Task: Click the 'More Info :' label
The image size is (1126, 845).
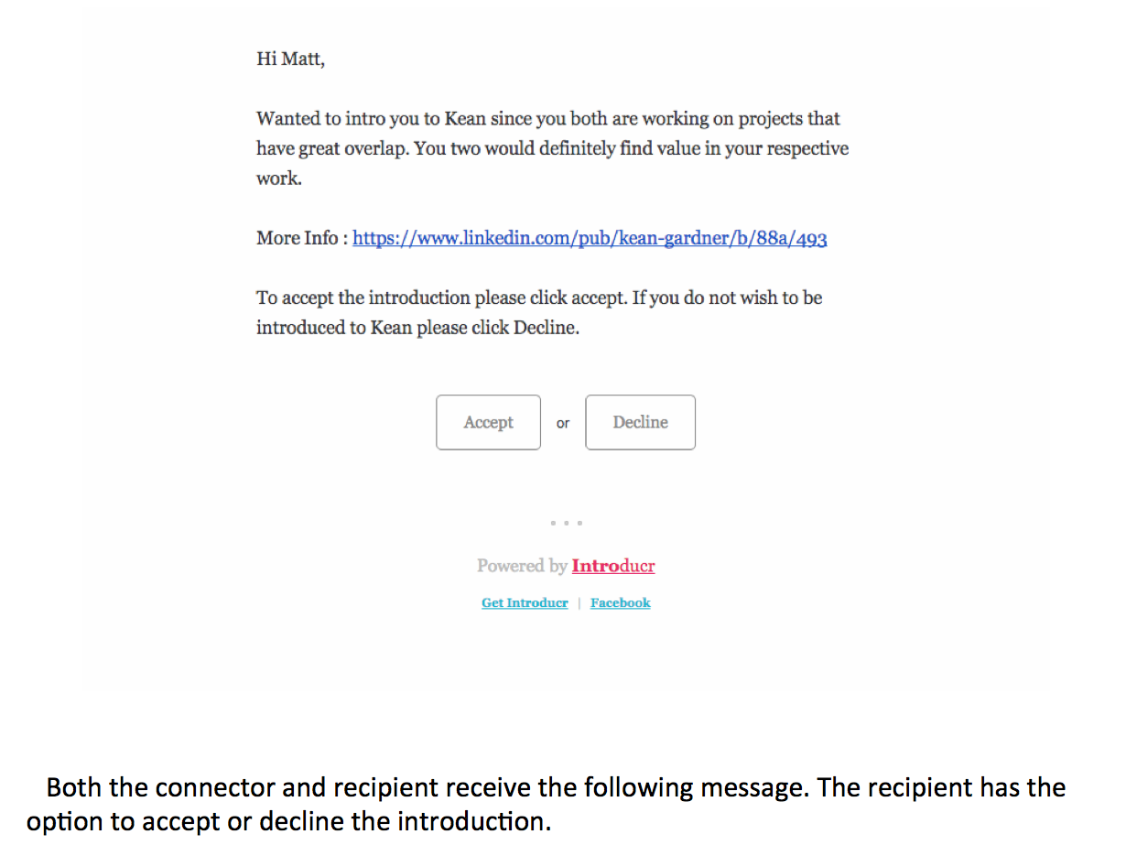Action: point(301,238)
